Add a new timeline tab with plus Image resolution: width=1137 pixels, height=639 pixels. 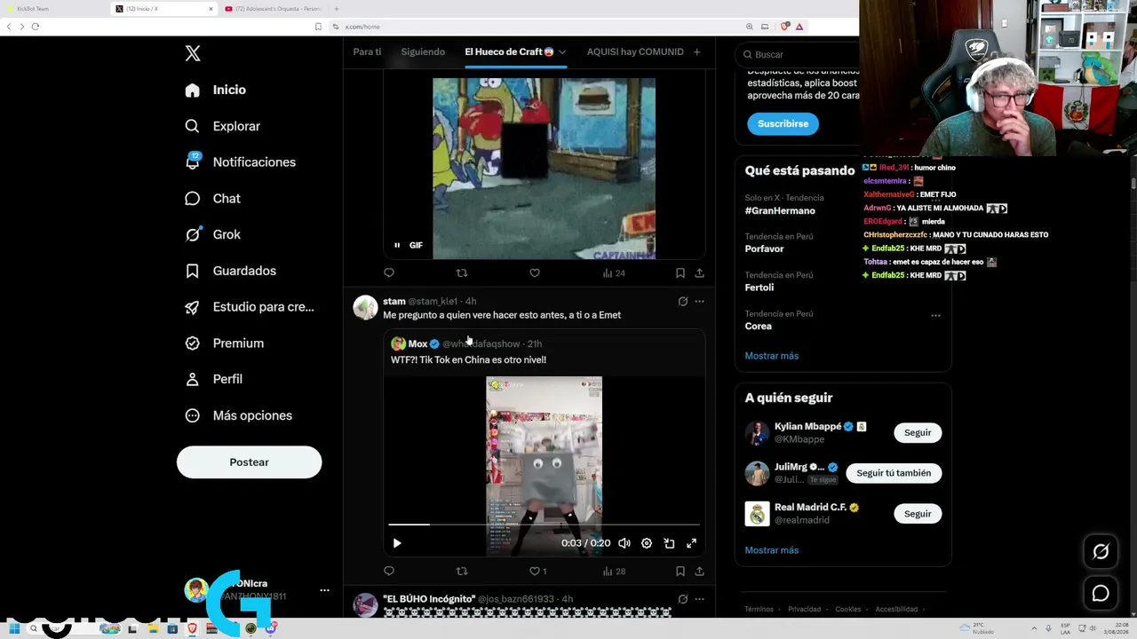pyautogui.click(x=696, y=52)
